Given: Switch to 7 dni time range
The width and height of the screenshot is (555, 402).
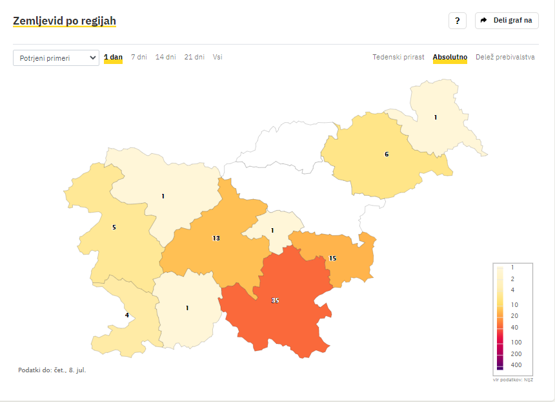Looking at the screenshot, I should pos(139,57).
